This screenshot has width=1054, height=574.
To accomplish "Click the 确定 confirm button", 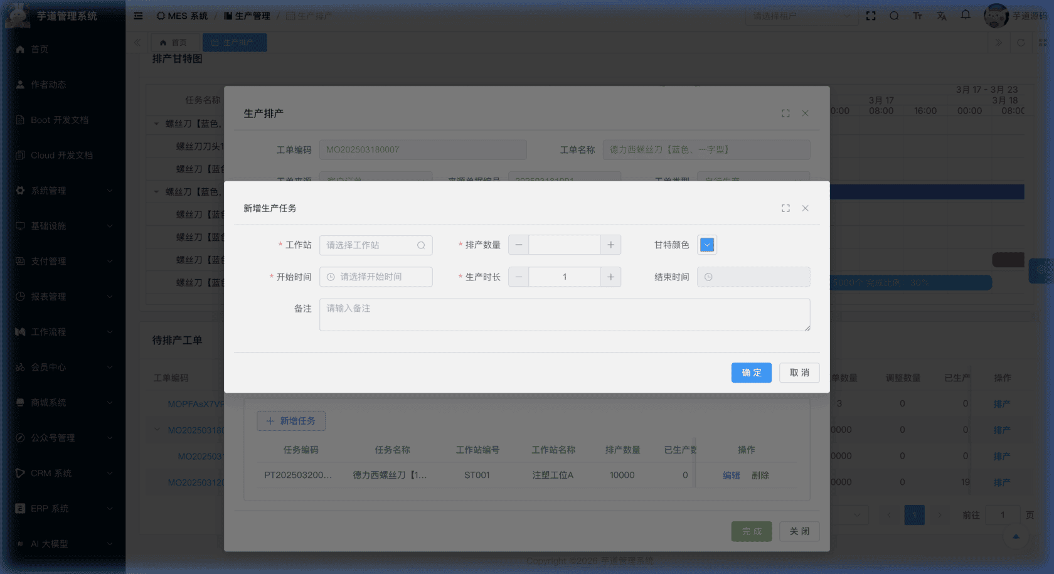I will coord(751,373).
